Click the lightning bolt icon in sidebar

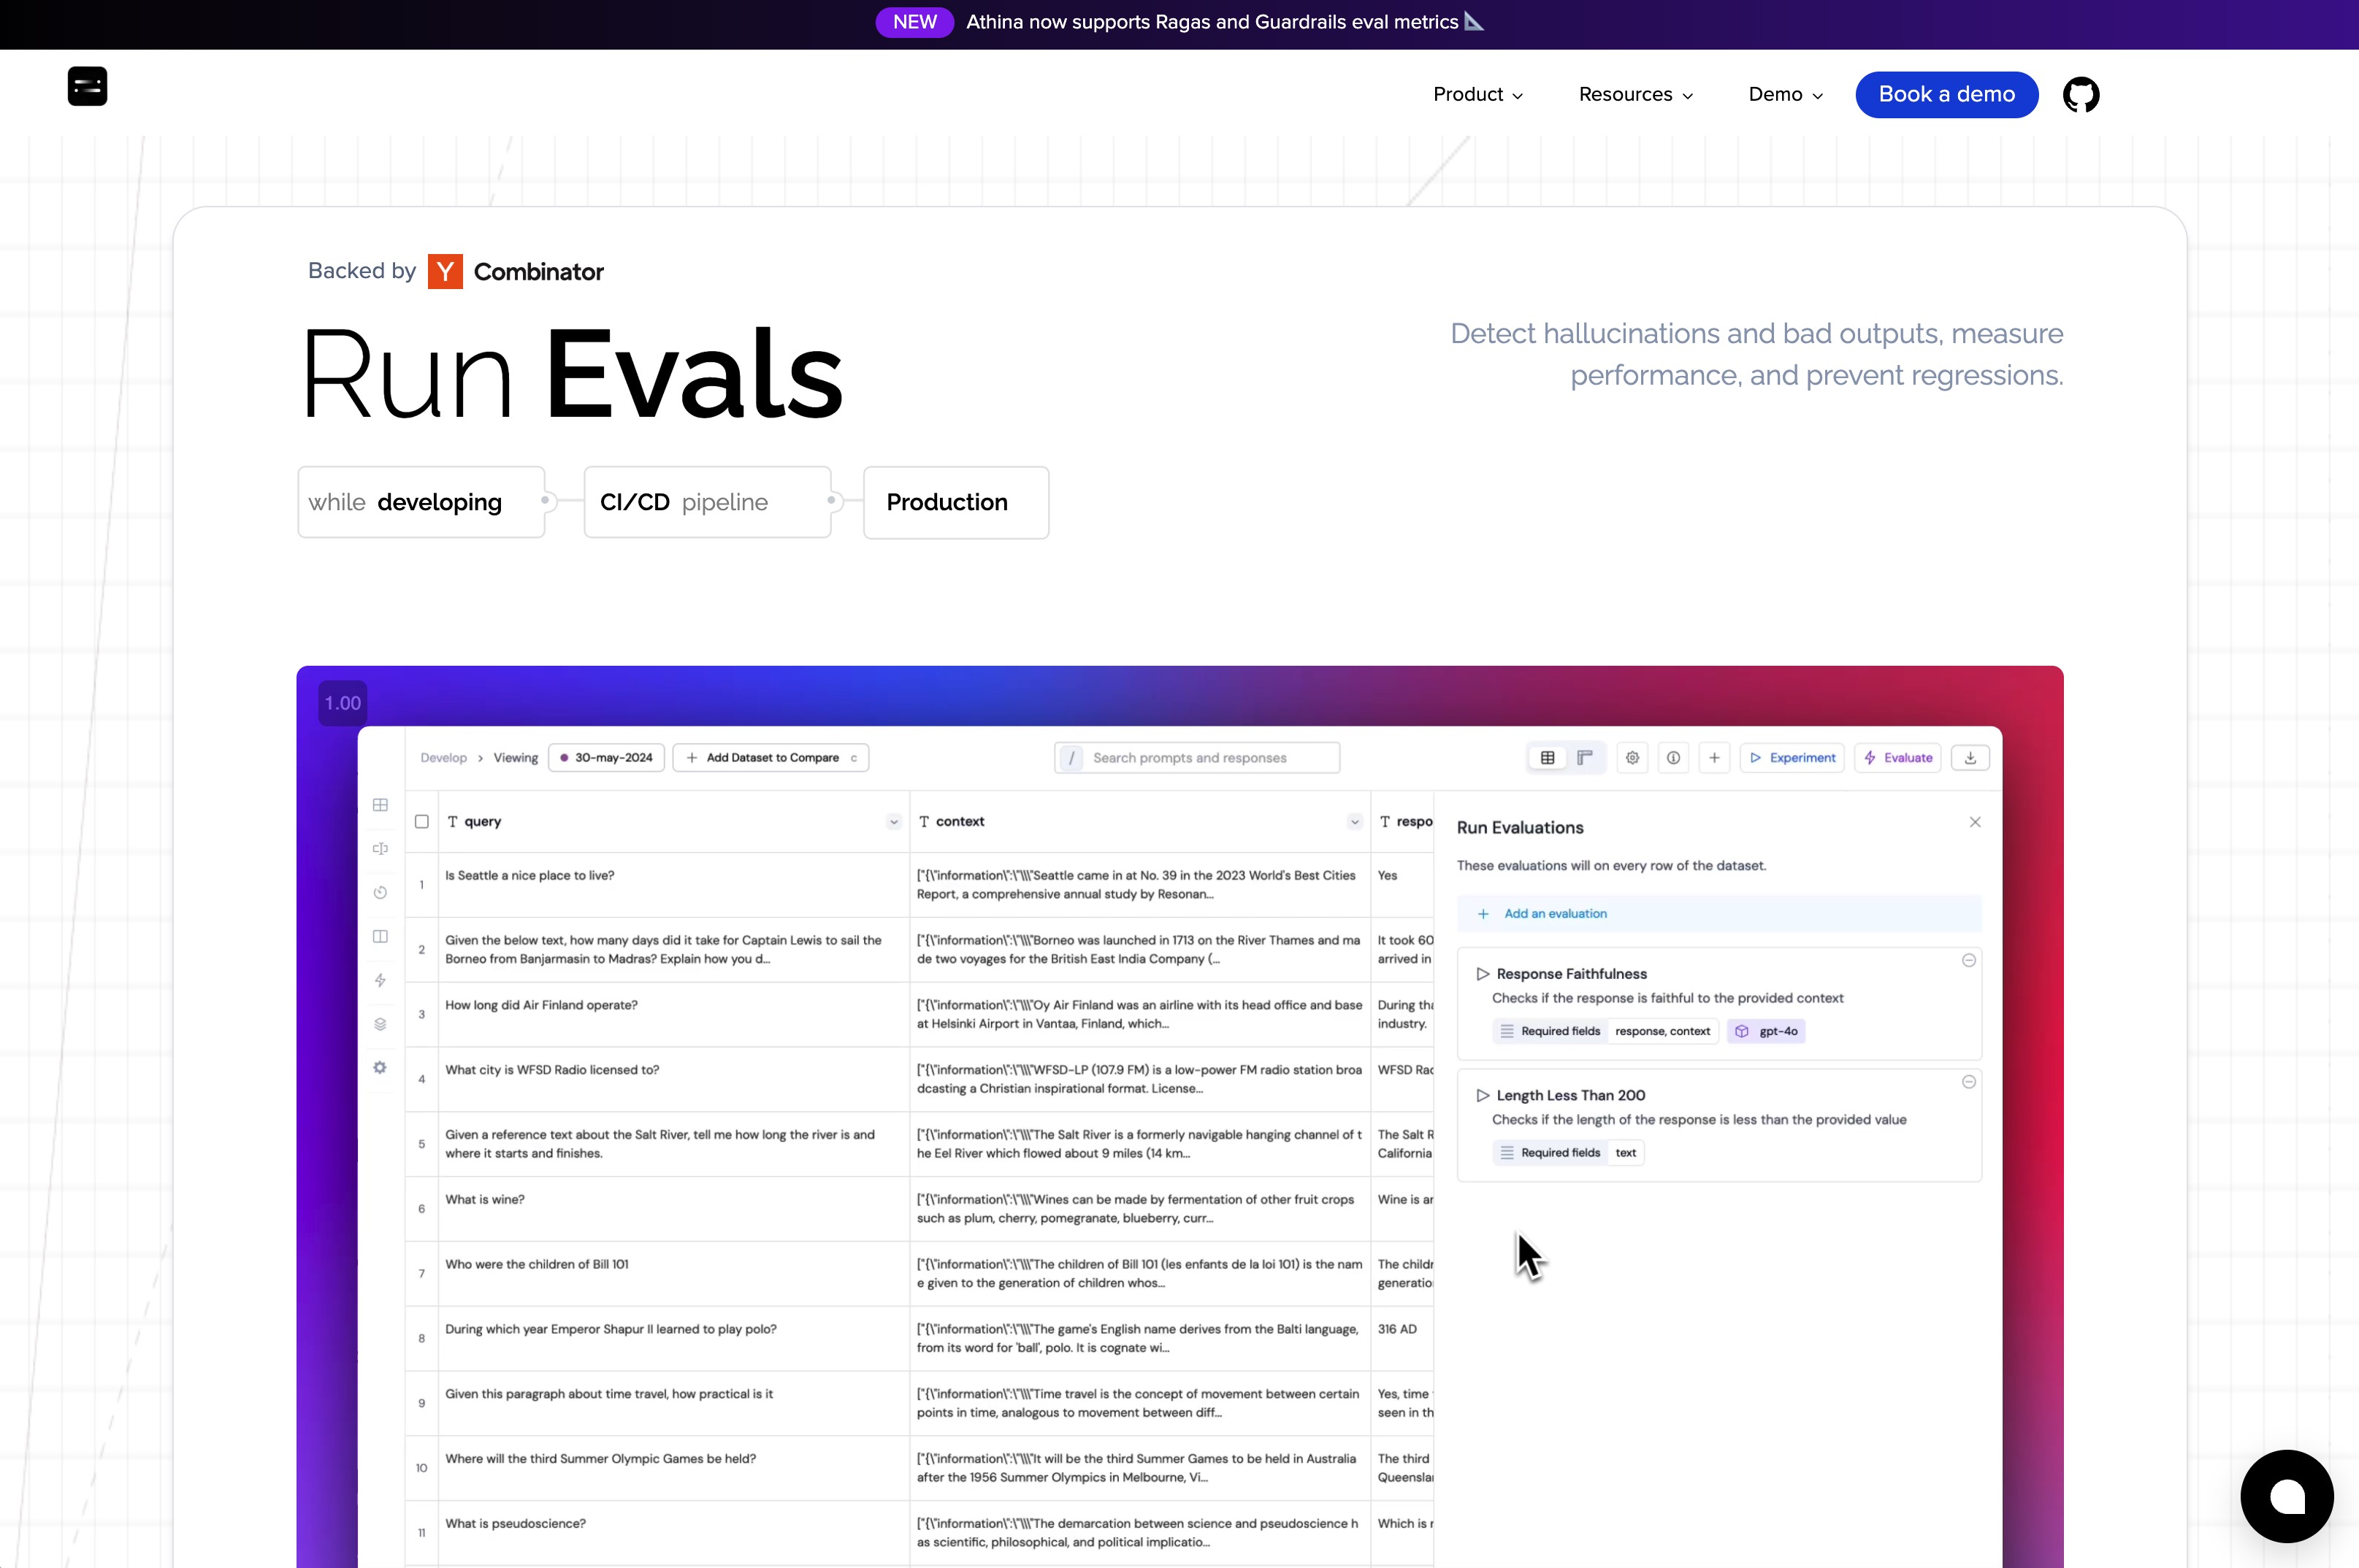click(x=381, y=980)
